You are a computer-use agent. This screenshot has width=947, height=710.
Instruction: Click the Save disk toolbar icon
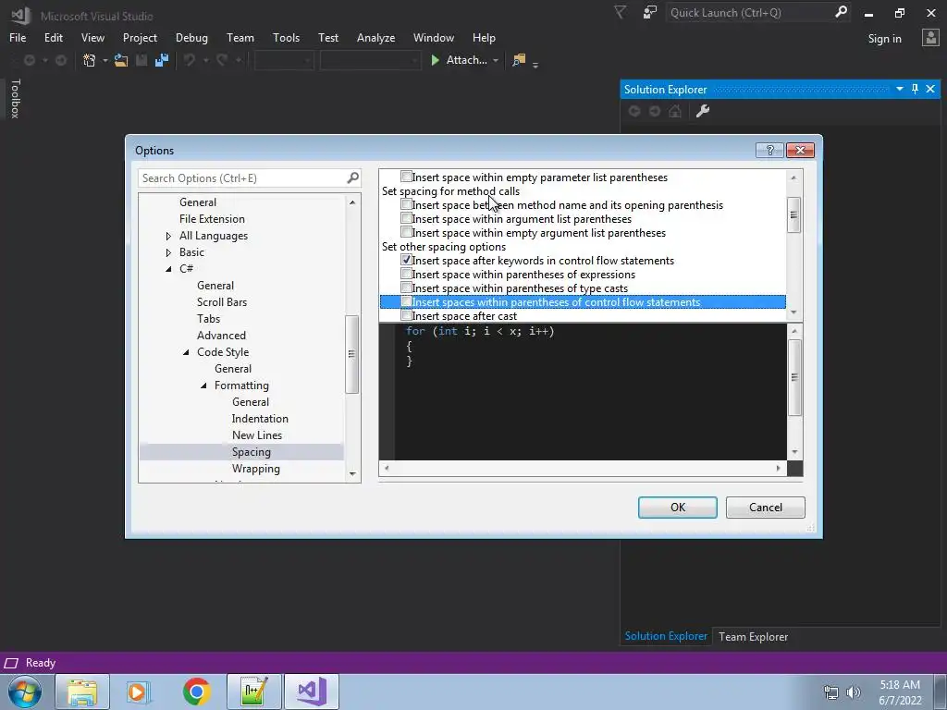pyautogui.click(x=141, y=60)
